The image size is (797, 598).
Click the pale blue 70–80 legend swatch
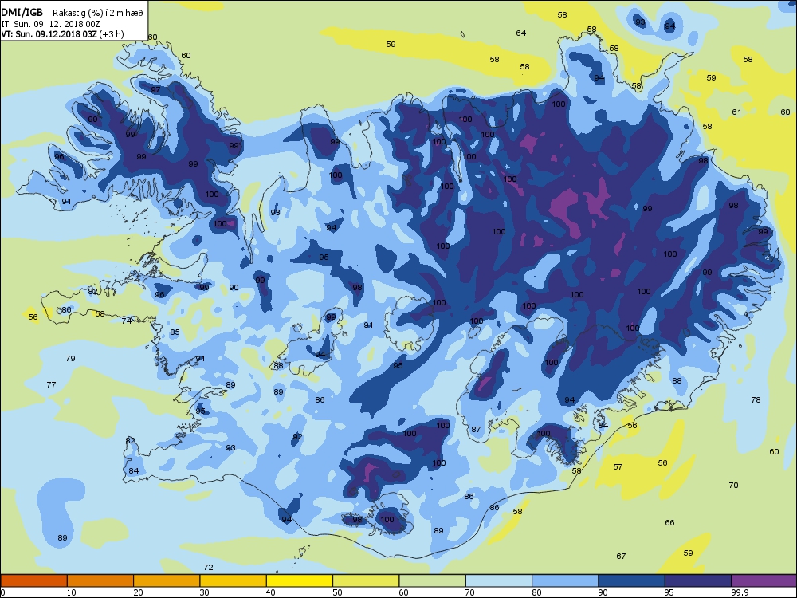pos(499,580)
